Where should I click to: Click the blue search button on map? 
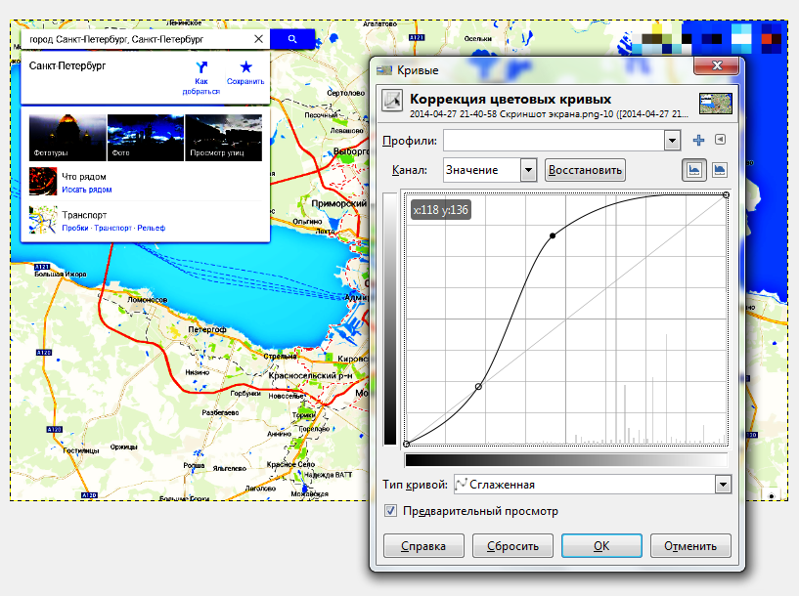(x=292, y=39)
